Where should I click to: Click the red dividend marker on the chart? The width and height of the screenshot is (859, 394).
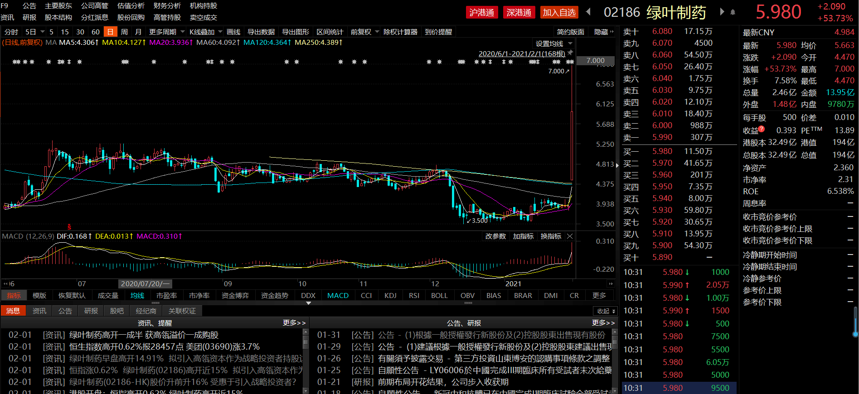[x=69, y=226]
